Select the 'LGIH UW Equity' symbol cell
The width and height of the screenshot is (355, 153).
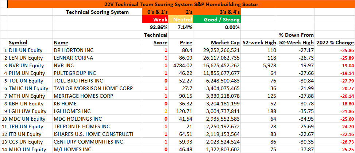pos(30,112)
